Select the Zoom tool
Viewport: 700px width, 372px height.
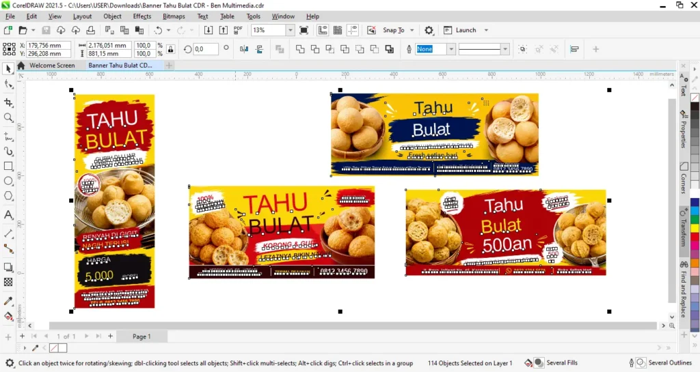point(8,117)
